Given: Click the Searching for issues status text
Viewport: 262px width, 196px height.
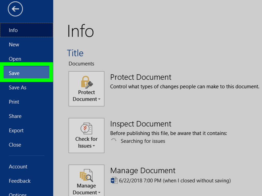Looking at the screenshot, I should pos(143,141).
